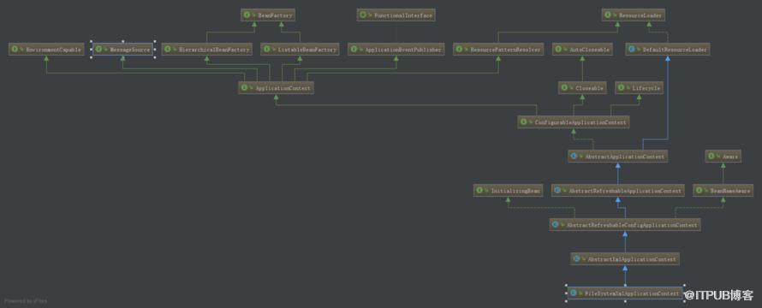Click the annotation icon on the FunctionalInterface node

click(x=362, y=15)
